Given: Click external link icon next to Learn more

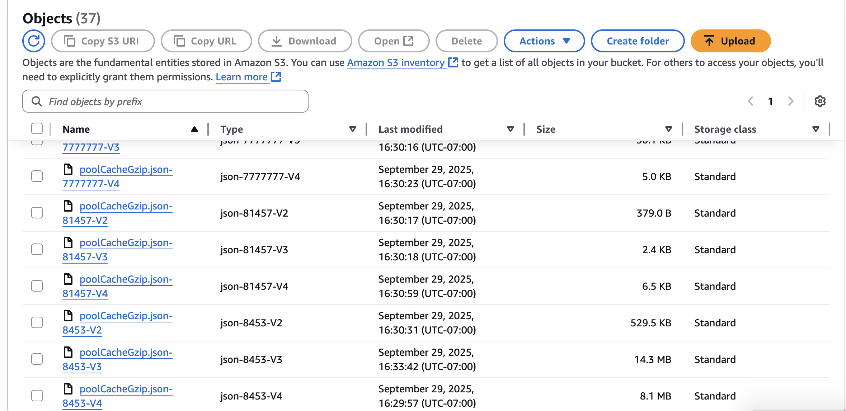Looking at the screenshot, I should coord(276,77).
